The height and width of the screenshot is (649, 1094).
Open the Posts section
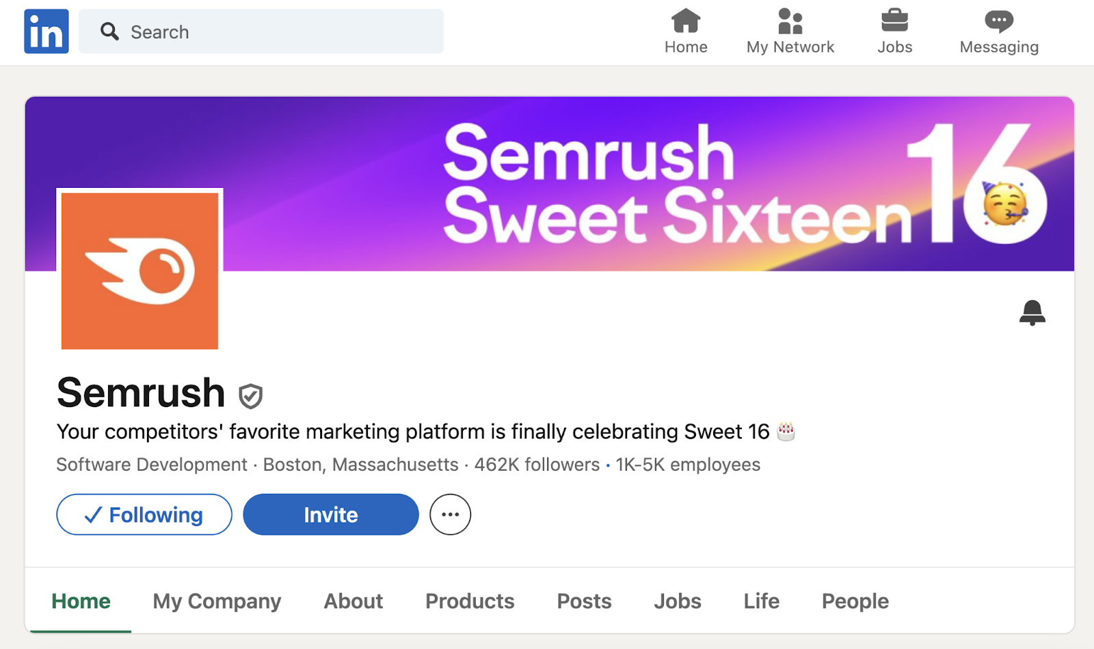pos(584,601)
